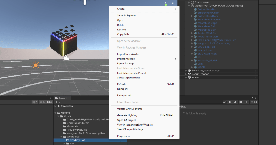This screenshot has height=145, width=276.
Task: Collapse the ModelPivot hierarchy object
Action: (189, 6)
